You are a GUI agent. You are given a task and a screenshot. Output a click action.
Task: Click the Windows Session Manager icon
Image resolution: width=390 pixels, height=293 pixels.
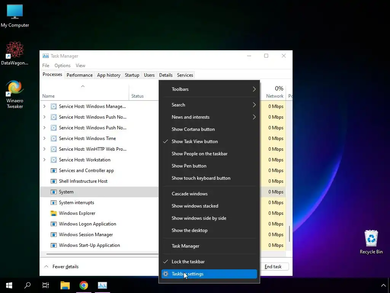pos(53,235)
